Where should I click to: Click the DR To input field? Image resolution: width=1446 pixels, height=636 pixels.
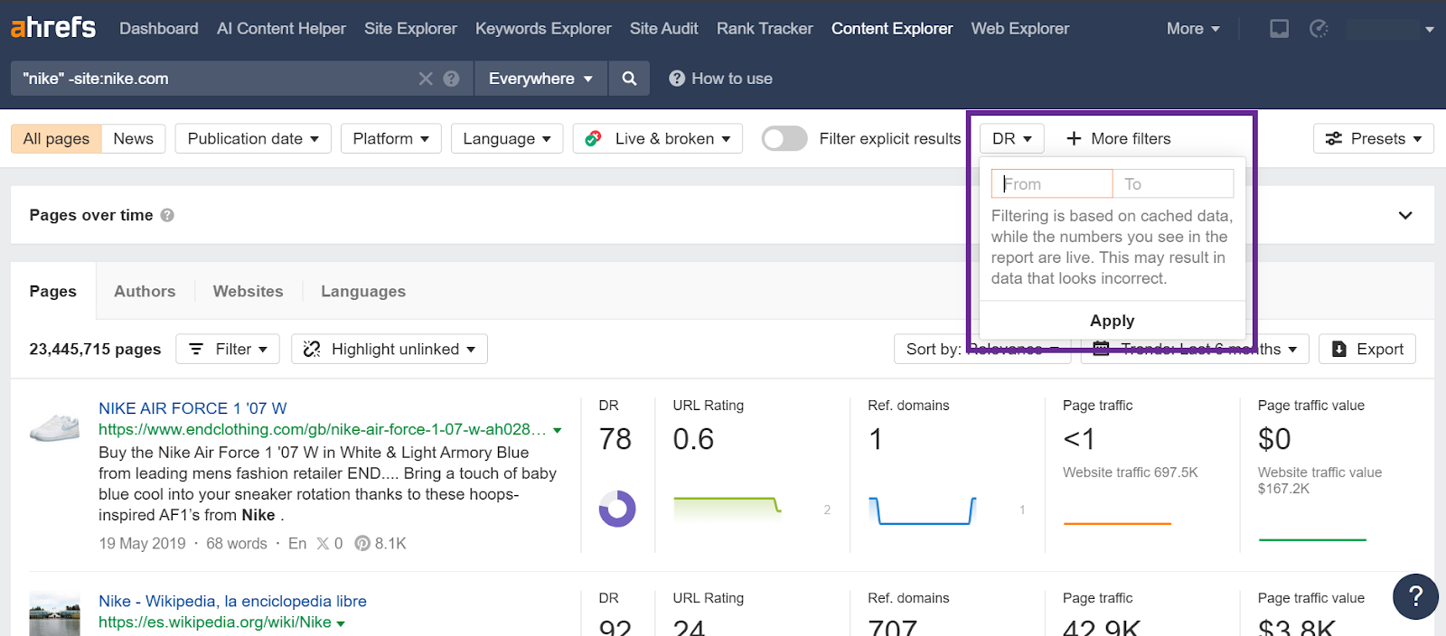(1173, 183)
